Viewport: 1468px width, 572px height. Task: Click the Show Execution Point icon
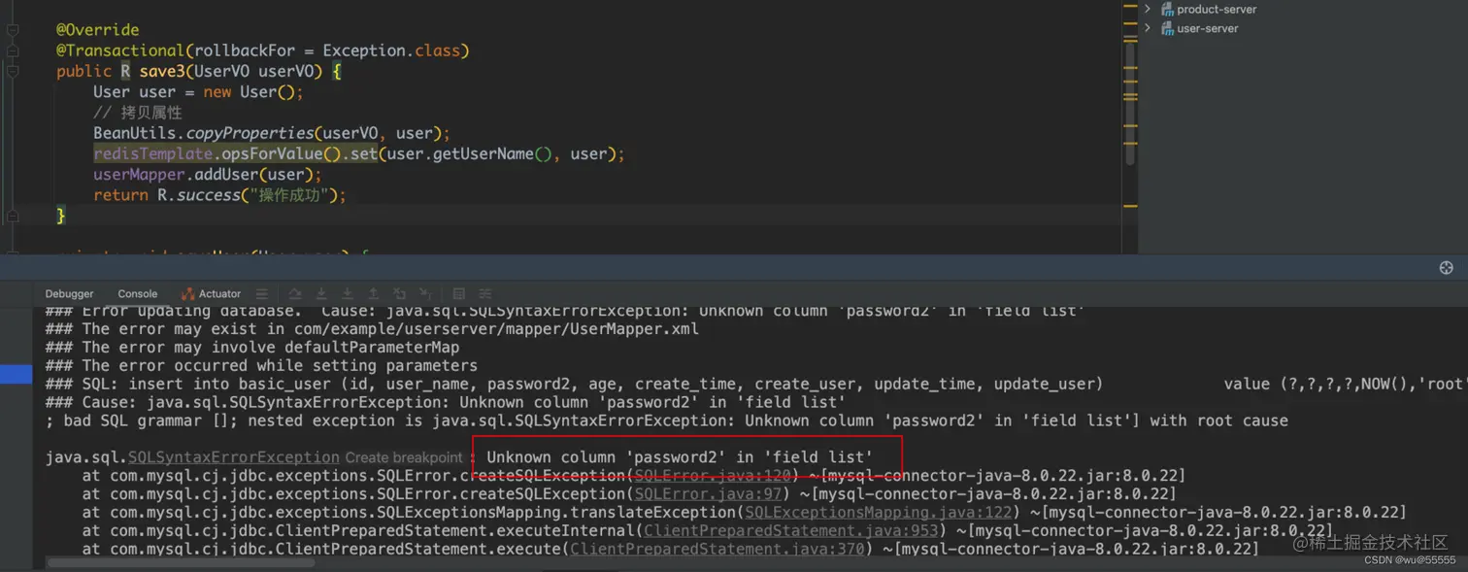(262, 294)
